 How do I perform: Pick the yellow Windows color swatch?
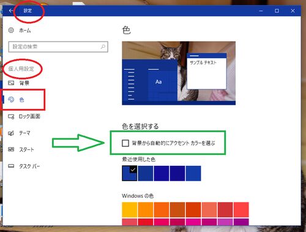(130, 209)
